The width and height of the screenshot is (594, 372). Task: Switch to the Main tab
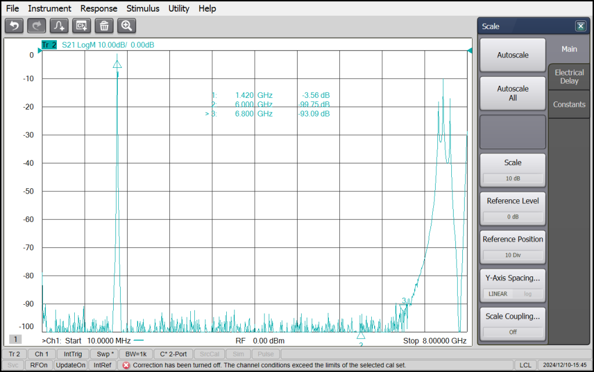tap(569, 49)
